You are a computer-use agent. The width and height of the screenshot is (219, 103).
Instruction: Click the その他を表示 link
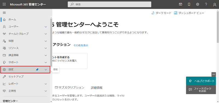(x=81, y=45)
